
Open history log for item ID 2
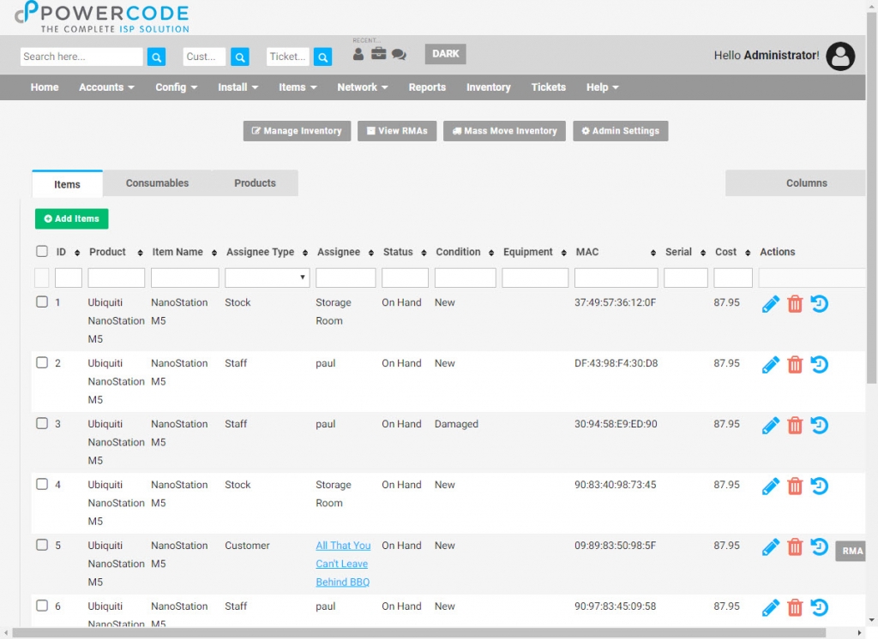tap(819, 364)
